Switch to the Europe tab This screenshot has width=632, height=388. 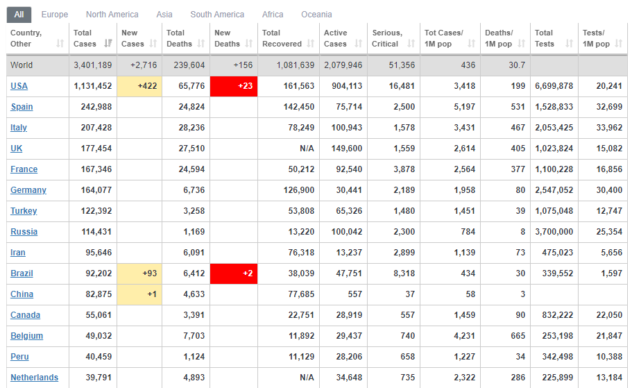click(55, 15)
